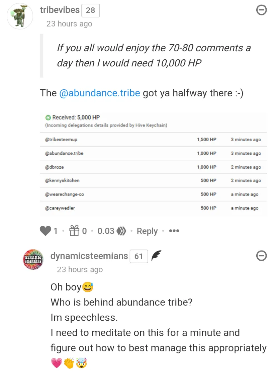
Task: Click the gift tip icon
Action: pyautogui.click(x=74, y=231)
